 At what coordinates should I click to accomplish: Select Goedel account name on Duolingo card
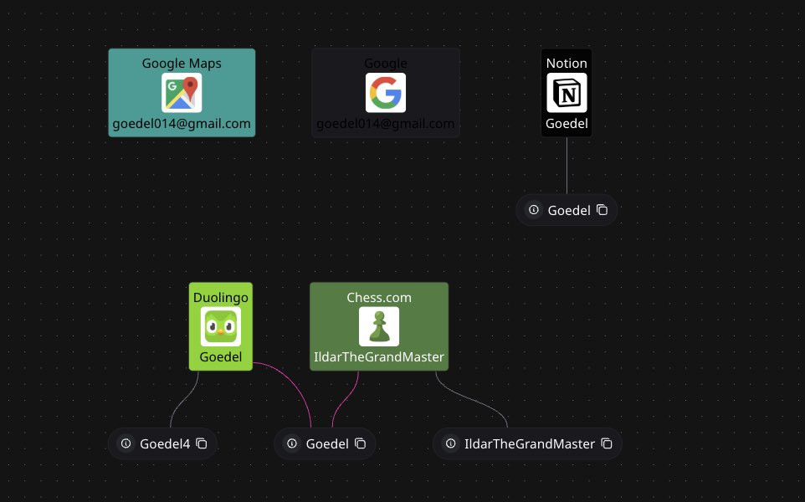coord(221,356)
